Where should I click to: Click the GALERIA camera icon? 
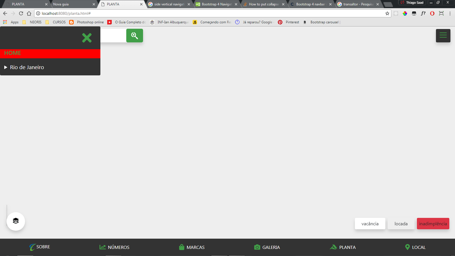coord(257,247)
